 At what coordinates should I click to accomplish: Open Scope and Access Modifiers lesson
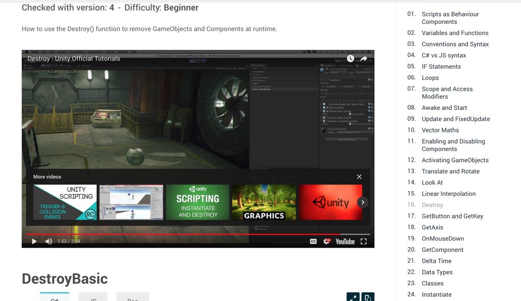tap(447, 93)
